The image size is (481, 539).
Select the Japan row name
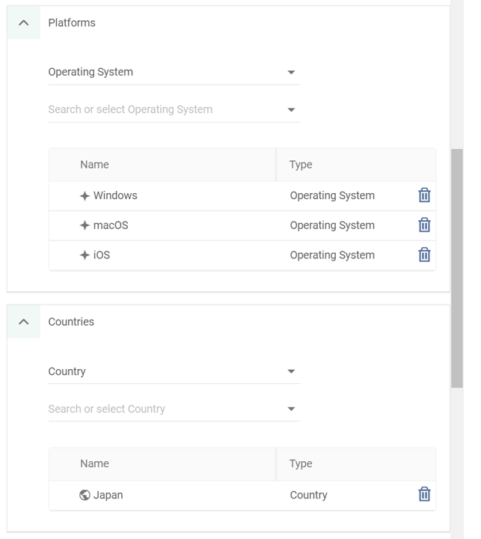(108, 495)
